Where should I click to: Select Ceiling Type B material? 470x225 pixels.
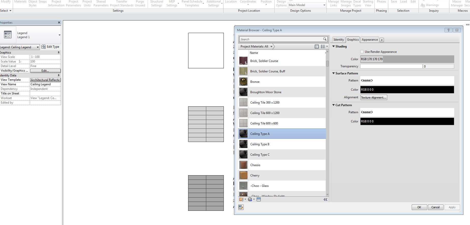tap(260, 144)
